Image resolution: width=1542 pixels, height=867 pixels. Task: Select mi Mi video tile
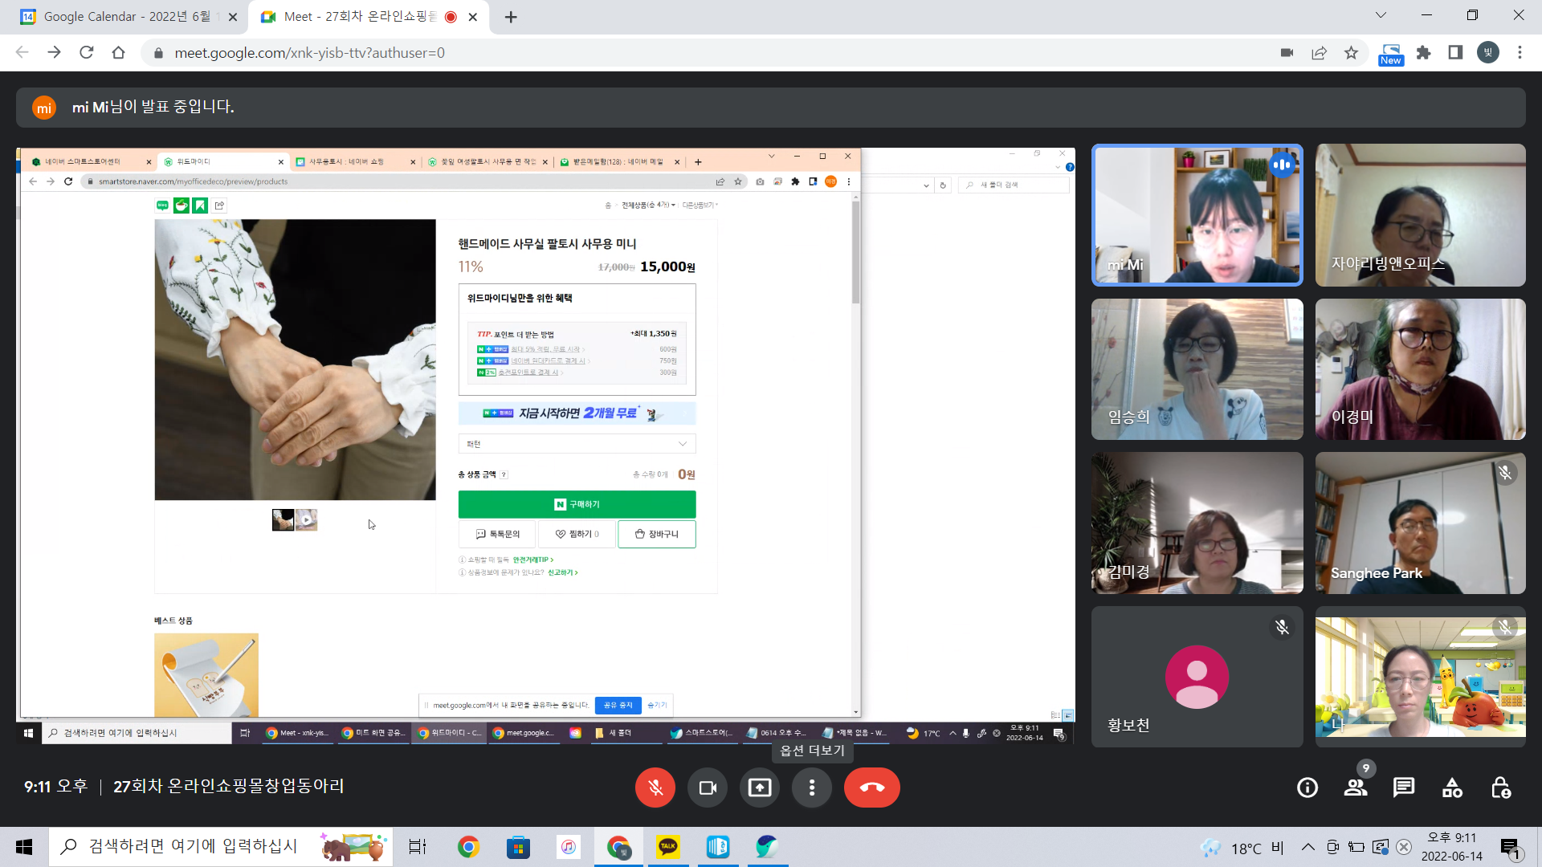1197,215
